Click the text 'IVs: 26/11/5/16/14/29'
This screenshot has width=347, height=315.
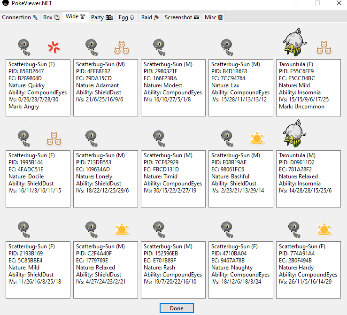click(305, 282)
